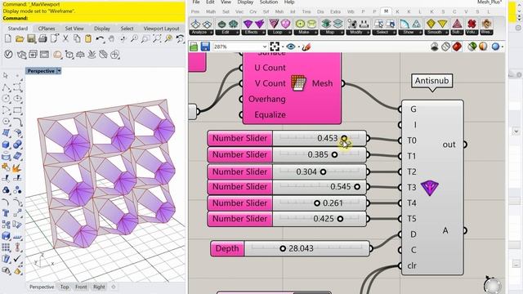Click the Paste clipboard icon
Screen dimensions: 523x294
point(88,39)
